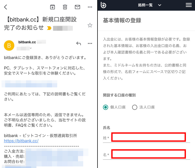
Task: Tap the sender avatar letter B
Action: click(x=9, y=46)
